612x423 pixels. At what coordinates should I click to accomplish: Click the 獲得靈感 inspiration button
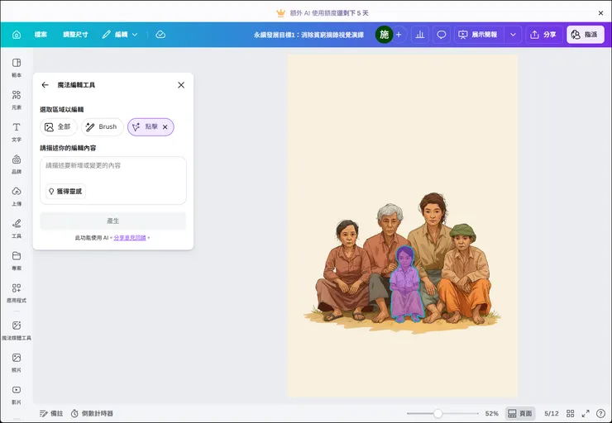(x=65, y=192)
